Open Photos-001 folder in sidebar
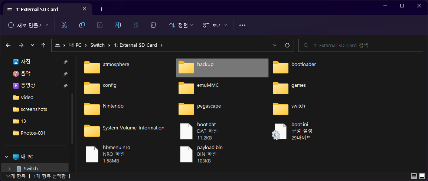Image resolution: width=428 pixels, height=181 pixels. pyautogui.click(x=29, y=133)
